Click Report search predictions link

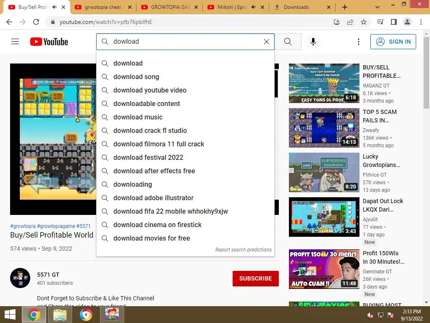[243, 250]
